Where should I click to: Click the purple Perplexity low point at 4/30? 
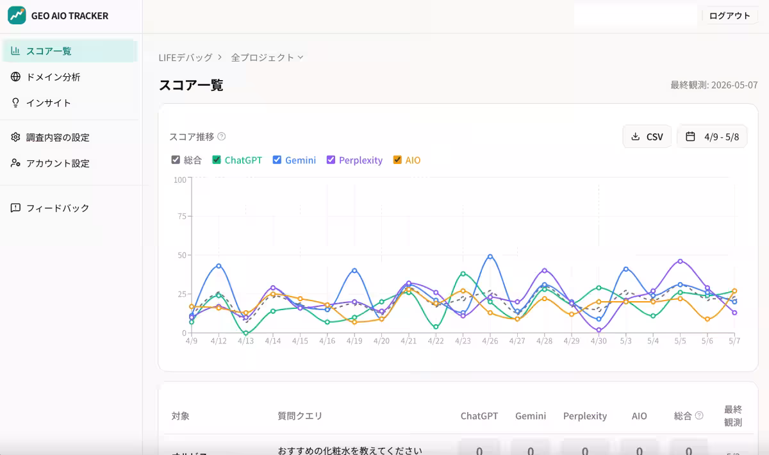coord(599,330)
